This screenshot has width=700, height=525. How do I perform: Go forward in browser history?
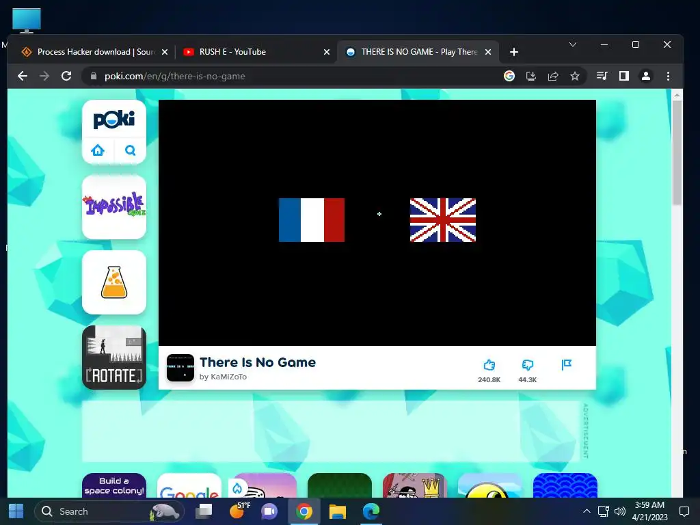coord(44,76)
